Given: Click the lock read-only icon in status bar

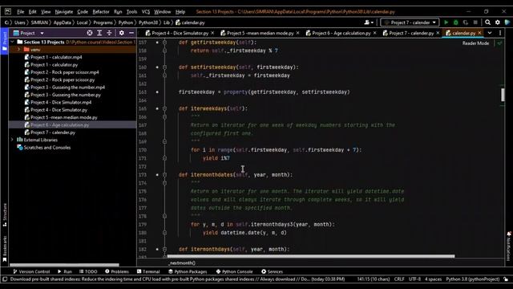Looking at the screenshot, I should 506,279.
